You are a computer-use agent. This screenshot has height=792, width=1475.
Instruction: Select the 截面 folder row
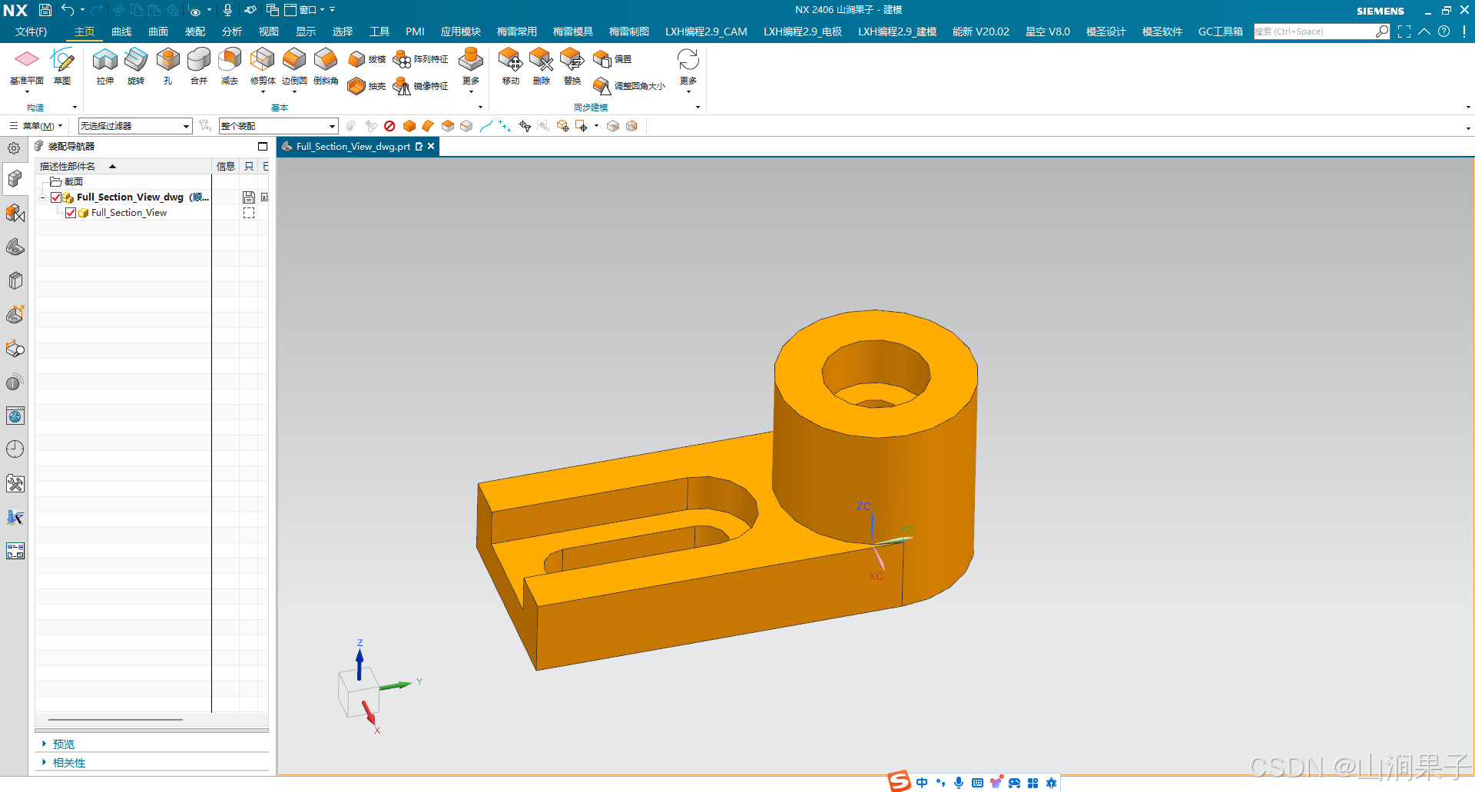coord(74,182)
